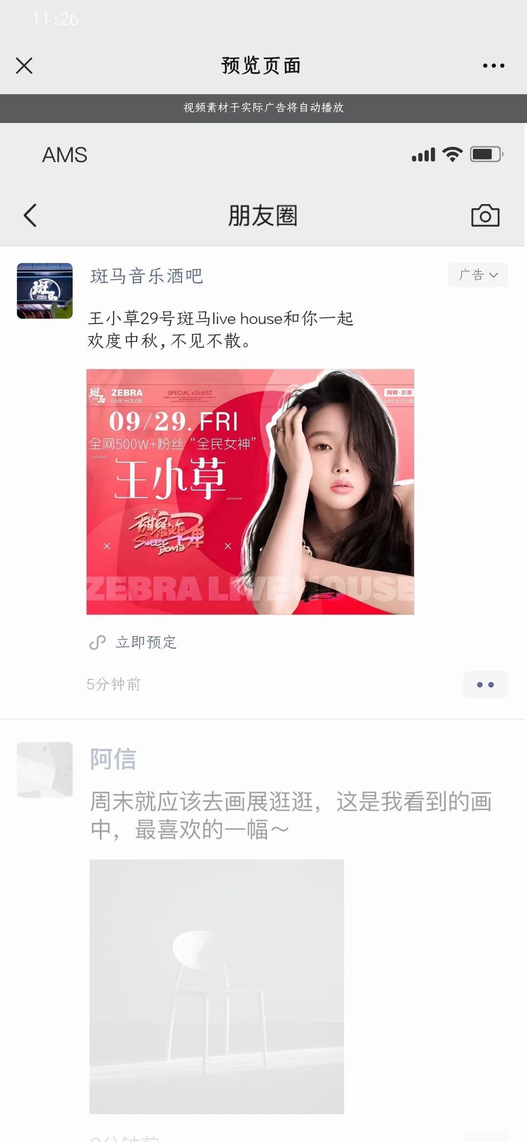Tap the wifi status icon in mock status bar

coord(452,154)
